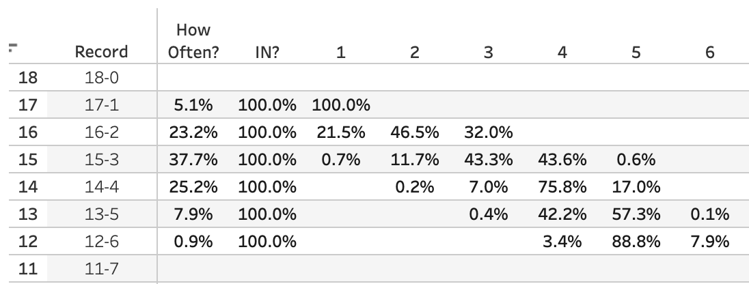Click the 46.5% cell in the 16-2 row
Image resolution: width=749 pixels, height=284 pixels.
pyautogui.click(x=414, y=133)
